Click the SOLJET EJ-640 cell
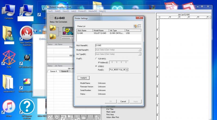 [100, 33]
